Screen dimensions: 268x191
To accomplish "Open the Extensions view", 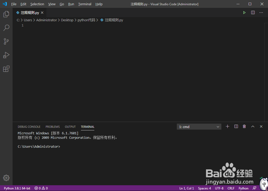I will [6, 69].
